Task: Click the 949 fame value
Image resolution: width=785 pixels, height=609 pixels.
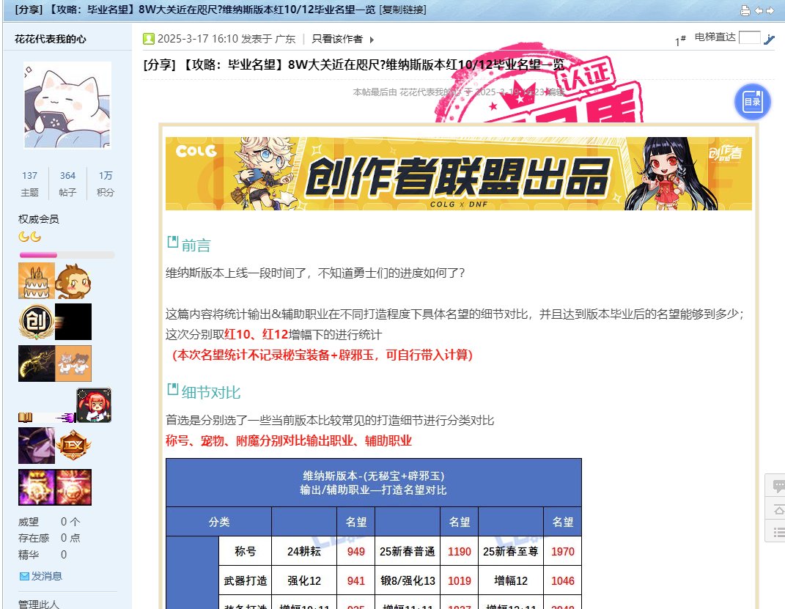Action: [x=356, y=551]
